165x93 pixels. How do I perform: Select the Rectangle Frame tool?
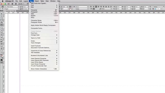[x=2, y=33]
